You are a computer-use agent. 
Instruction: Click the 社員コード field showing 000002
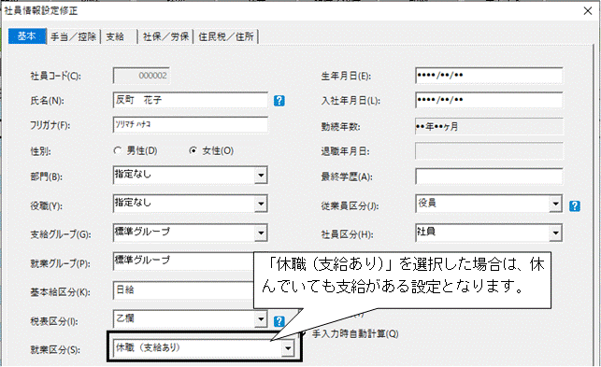(141, 76)
